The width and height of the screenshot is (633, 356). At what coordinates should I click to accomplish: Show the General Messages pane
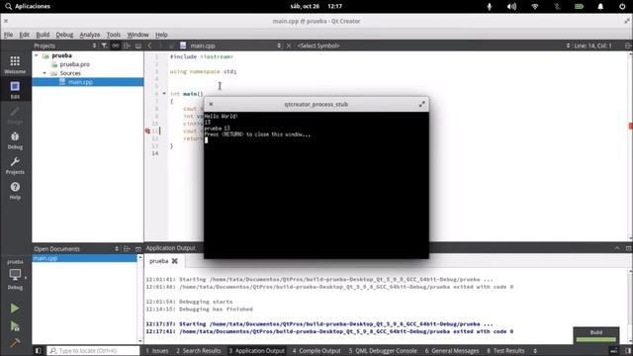coord(452,351)
